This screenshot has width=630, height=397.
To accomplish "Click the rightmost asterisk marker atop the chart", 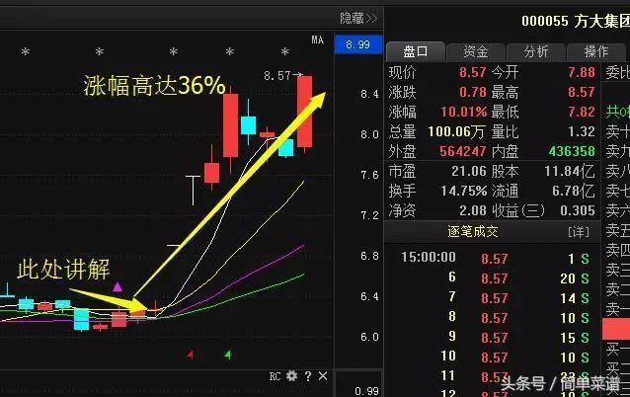I will 285,51.
